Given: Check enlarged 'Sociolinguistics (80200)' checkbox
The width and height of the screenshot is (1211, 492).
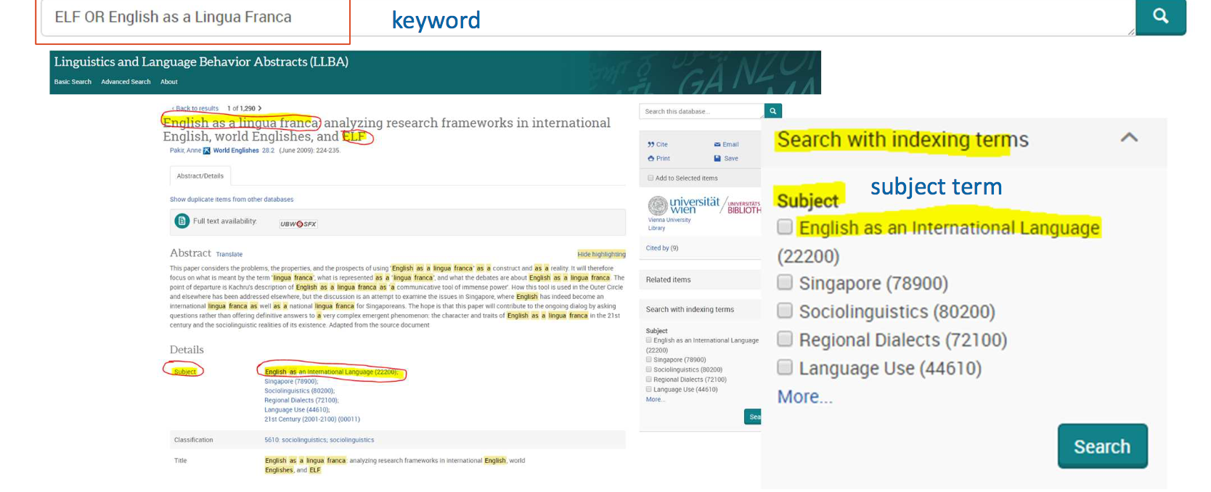Looking at the screenshot, I should pos(785,311).
